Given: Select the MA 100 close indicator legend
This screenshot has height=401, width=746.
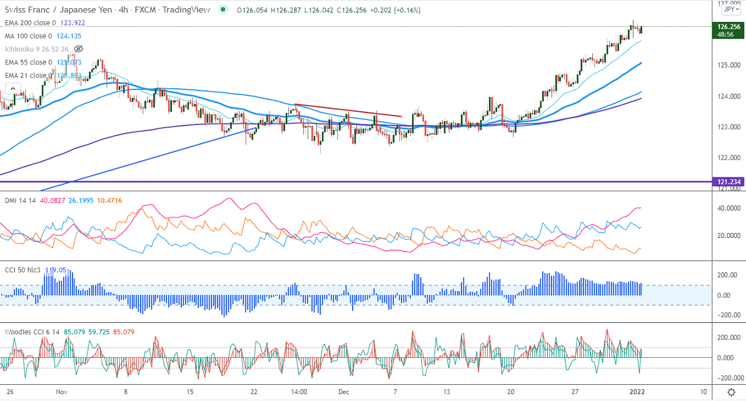Looking at the screenshot, I should coord(28,36).
